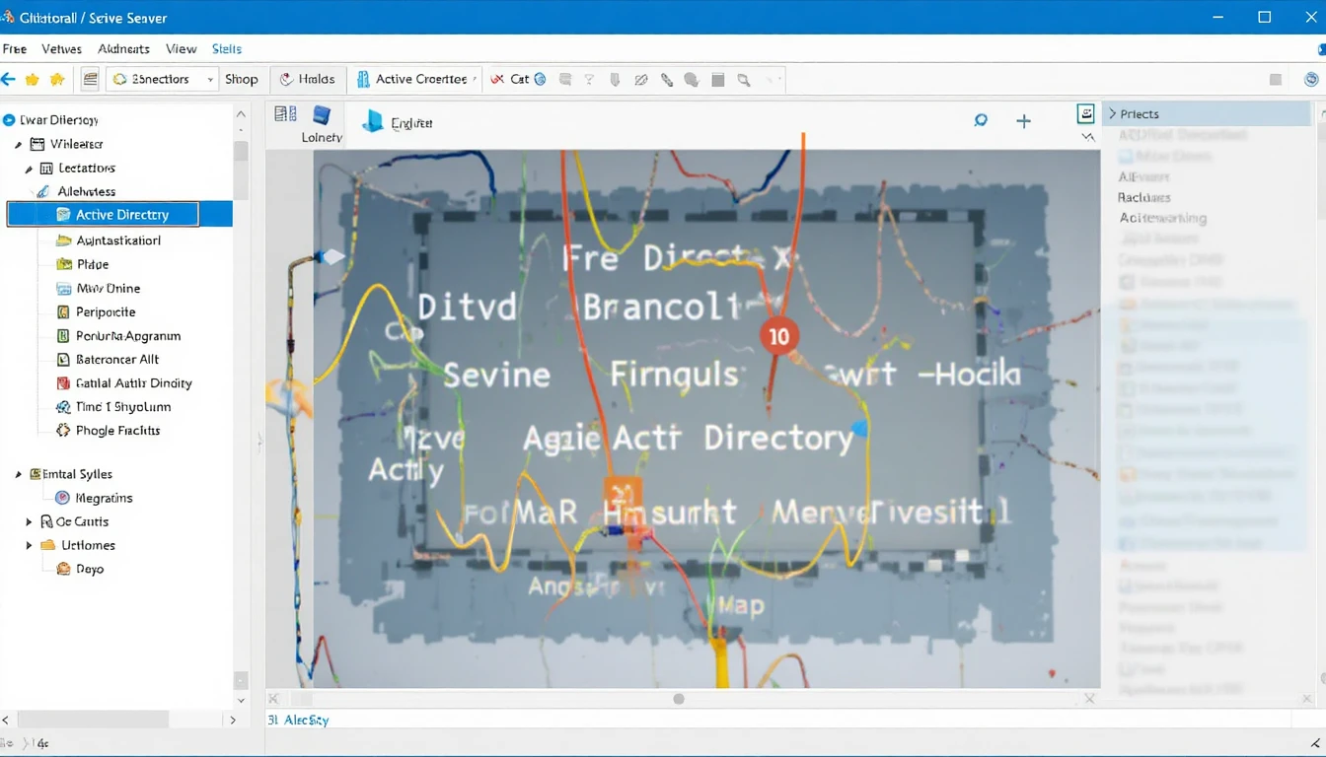
Task: Click the Shop toolbar button
Action: tap(241, 80)
